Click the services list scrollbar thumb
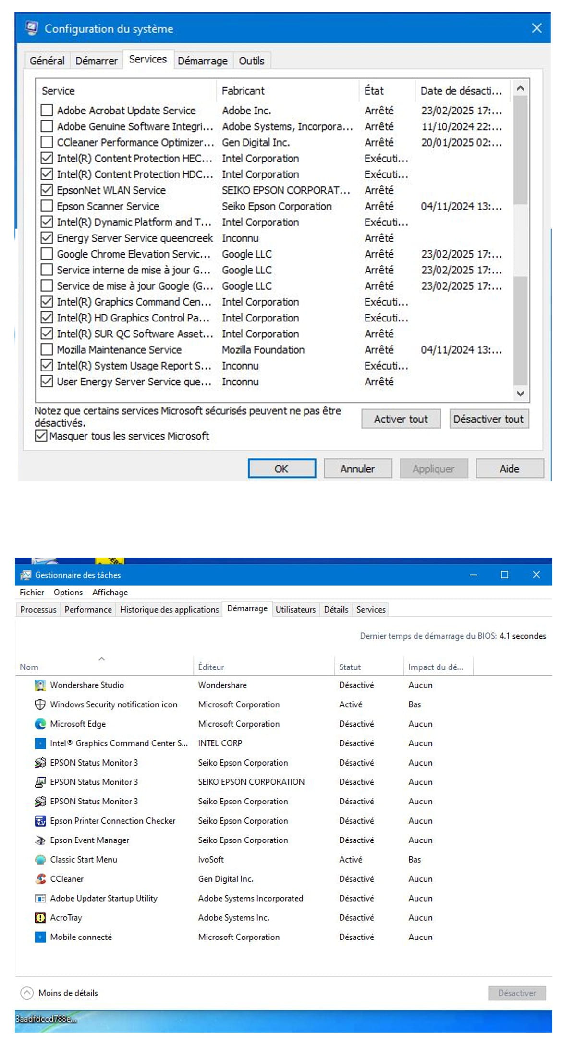This screenshot has width=561, height=1038. tap(520, 150)
